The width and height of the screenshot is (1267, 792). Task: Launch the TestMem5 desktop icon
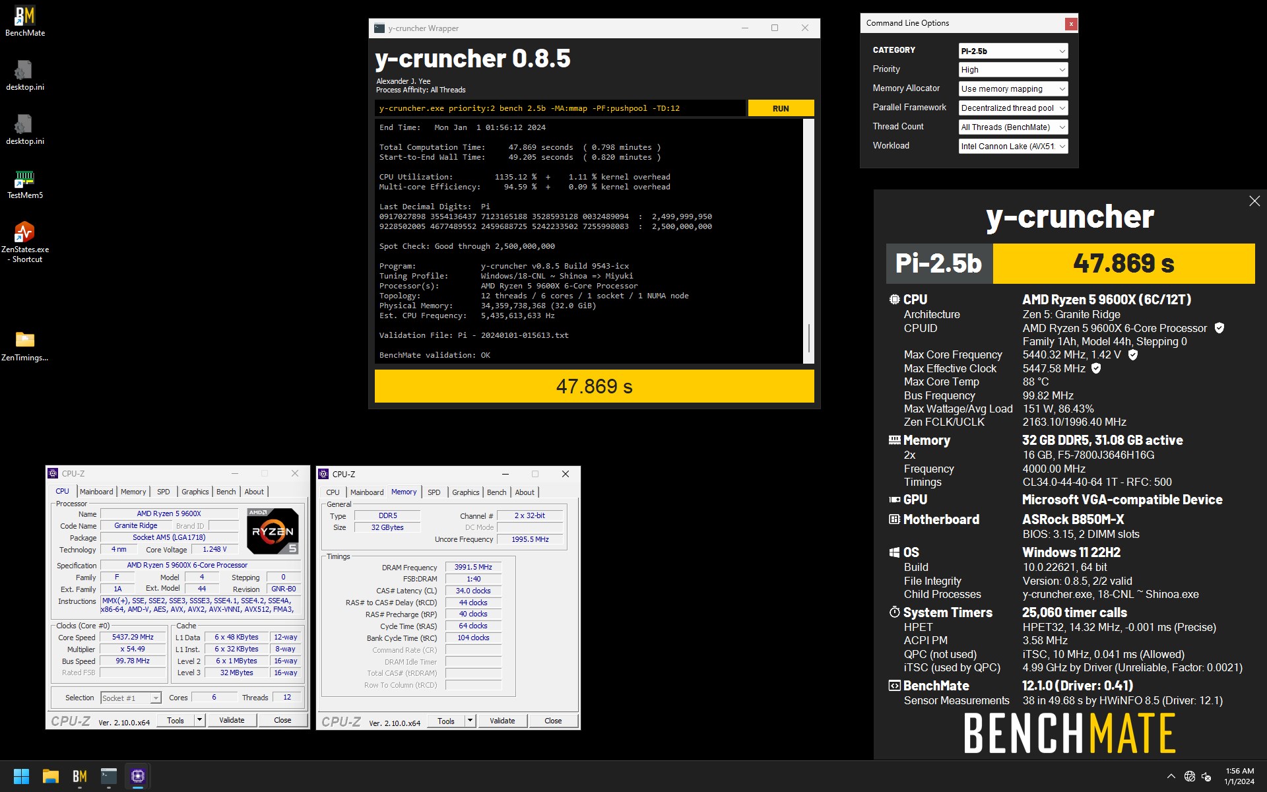[x=25, y=183]
